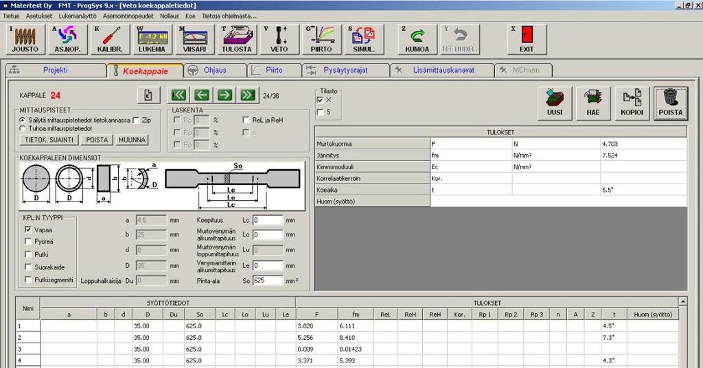The width and height of the screenshot is (703, 368).
Task: Switch to the Ohjaus tab
Action: 215,71
